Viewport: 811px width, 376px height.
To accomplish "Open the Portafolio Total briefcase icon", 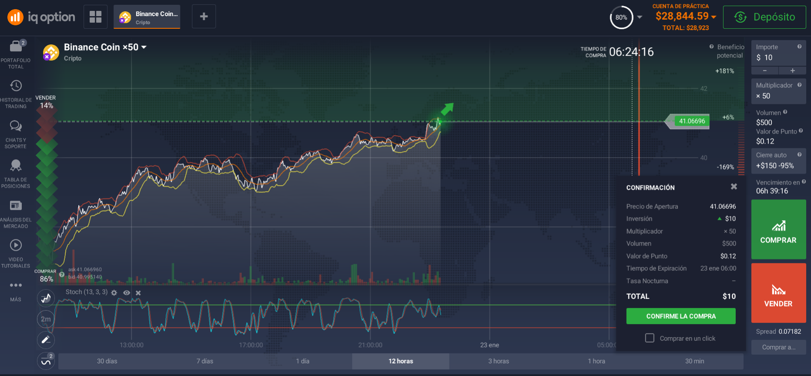I will coord(16,46).
